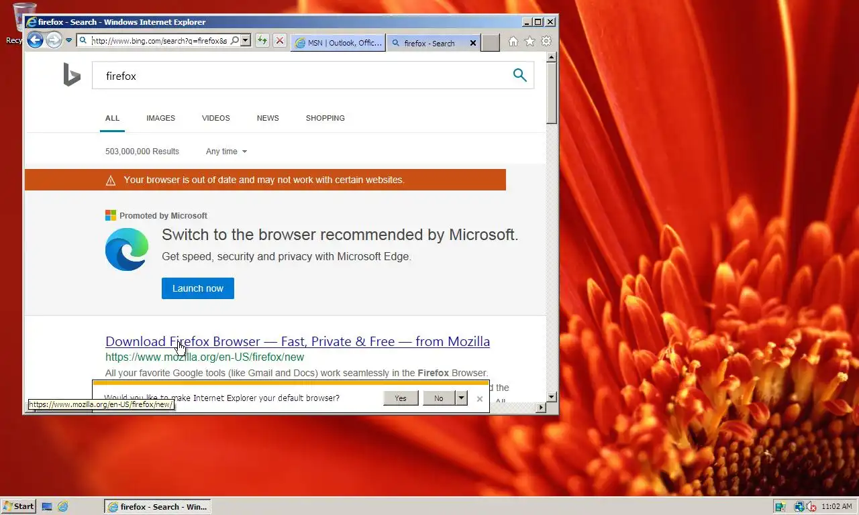The image size is (859, 515).
Task: Expand the Any time filter dropdown
Action: [x=226, y=152]
